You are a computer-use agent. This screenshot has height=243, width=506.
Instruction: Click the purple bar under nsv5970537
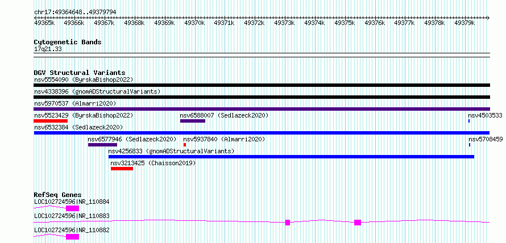coord(262,109)
